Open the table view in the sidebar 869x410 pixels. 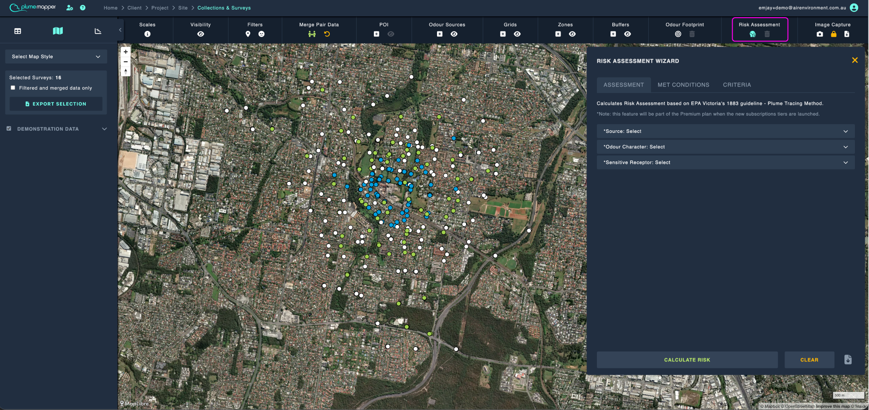(18, 31)
